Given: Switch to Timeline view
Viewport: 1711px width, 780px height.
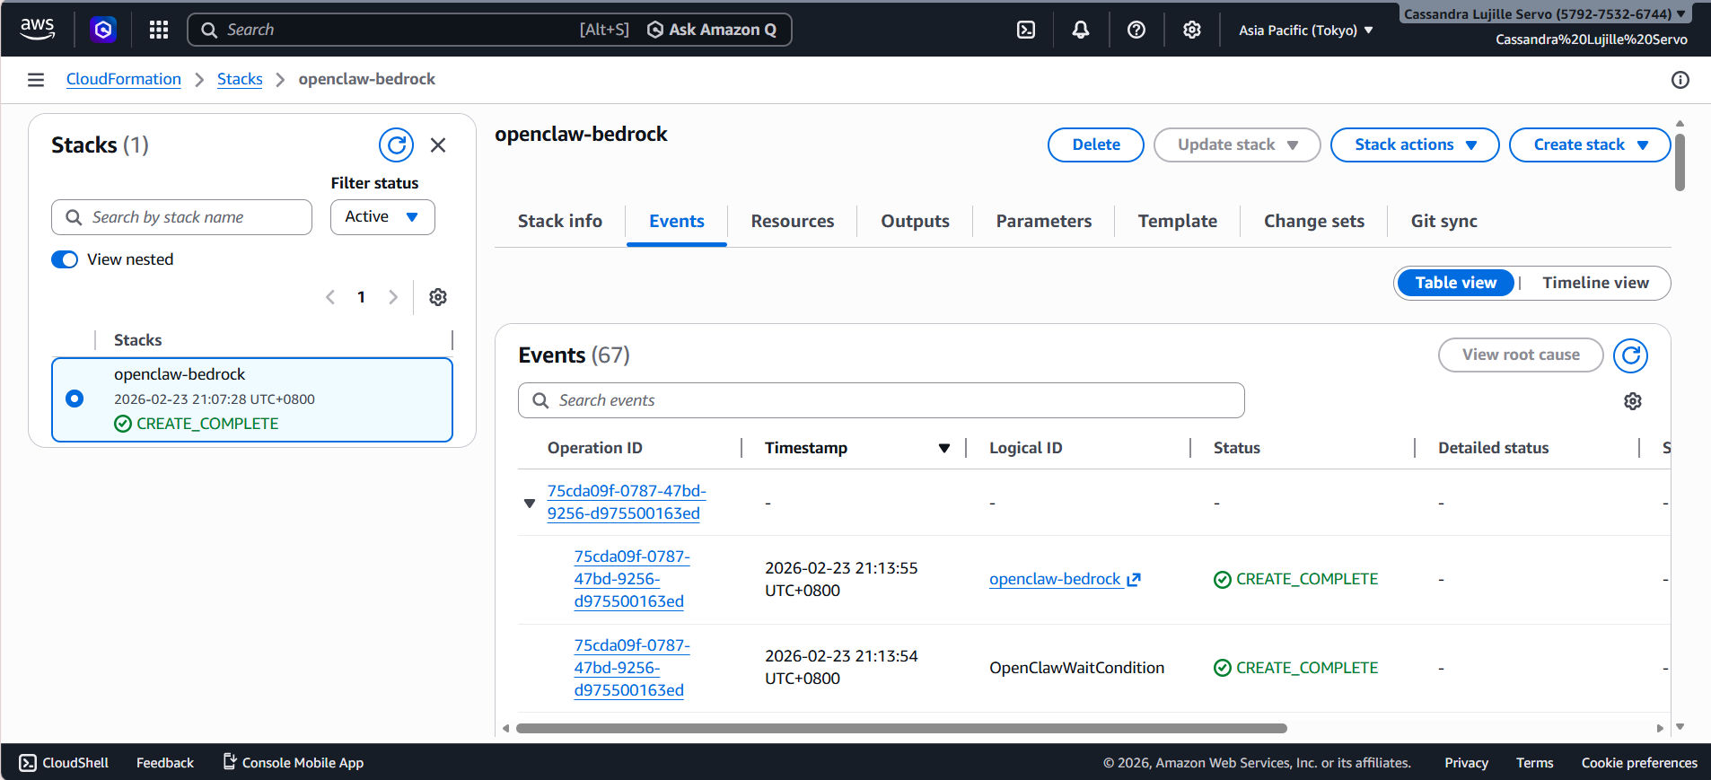Looking at the screenshot, I should click(1595, 283).
